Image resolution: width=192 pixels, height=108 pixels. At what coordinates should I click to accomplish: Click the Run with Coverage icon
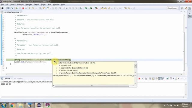pos(91,8)
